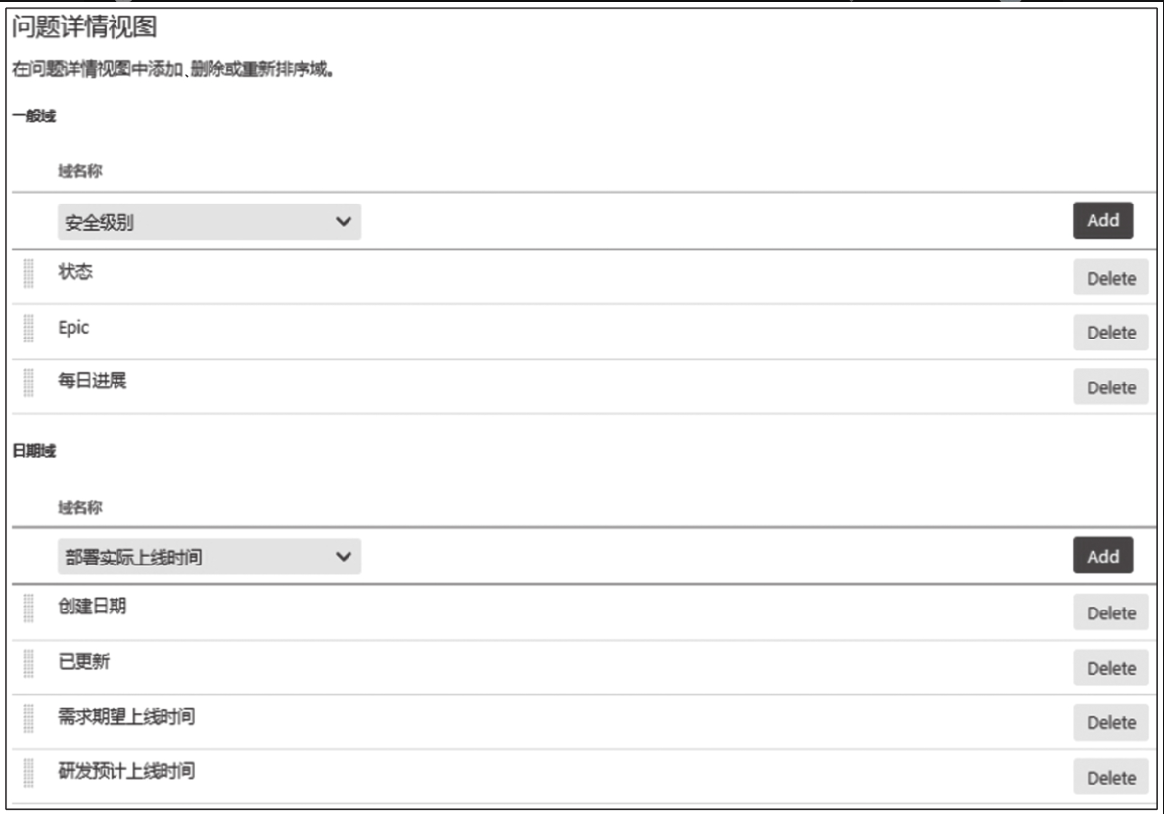The height and width of the screenshot is (814, 1164).
Task: Click the drag handle beside 创建日期
Action: pos(29,609)
